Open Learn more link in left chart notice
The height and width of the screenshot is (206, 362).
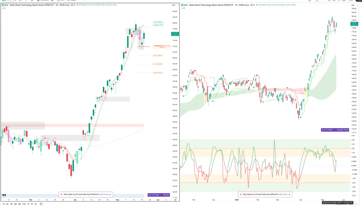(x=103, y=195)
